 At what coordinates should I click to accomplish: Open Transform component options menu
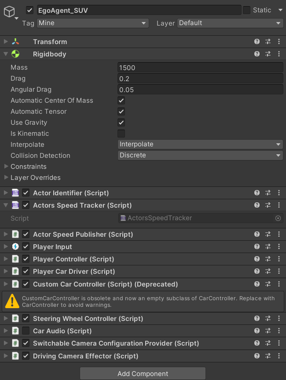[x=279, y=41]
